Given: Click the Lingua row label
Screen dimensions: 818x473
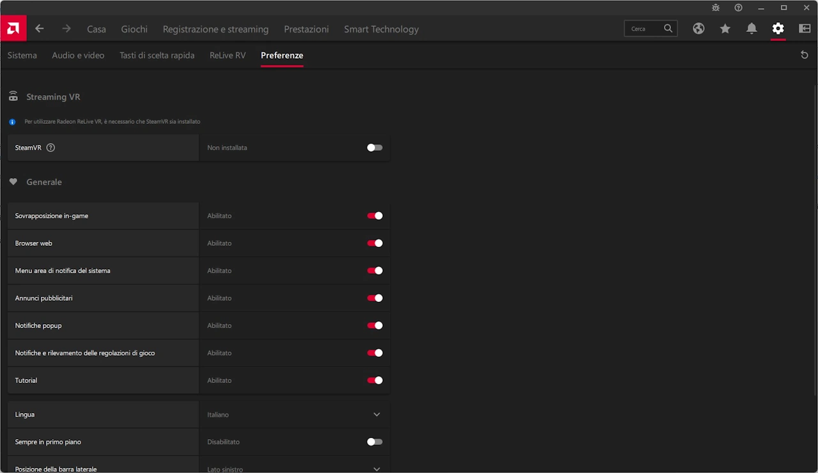Looking at the screenshot, I should point(25,415).
